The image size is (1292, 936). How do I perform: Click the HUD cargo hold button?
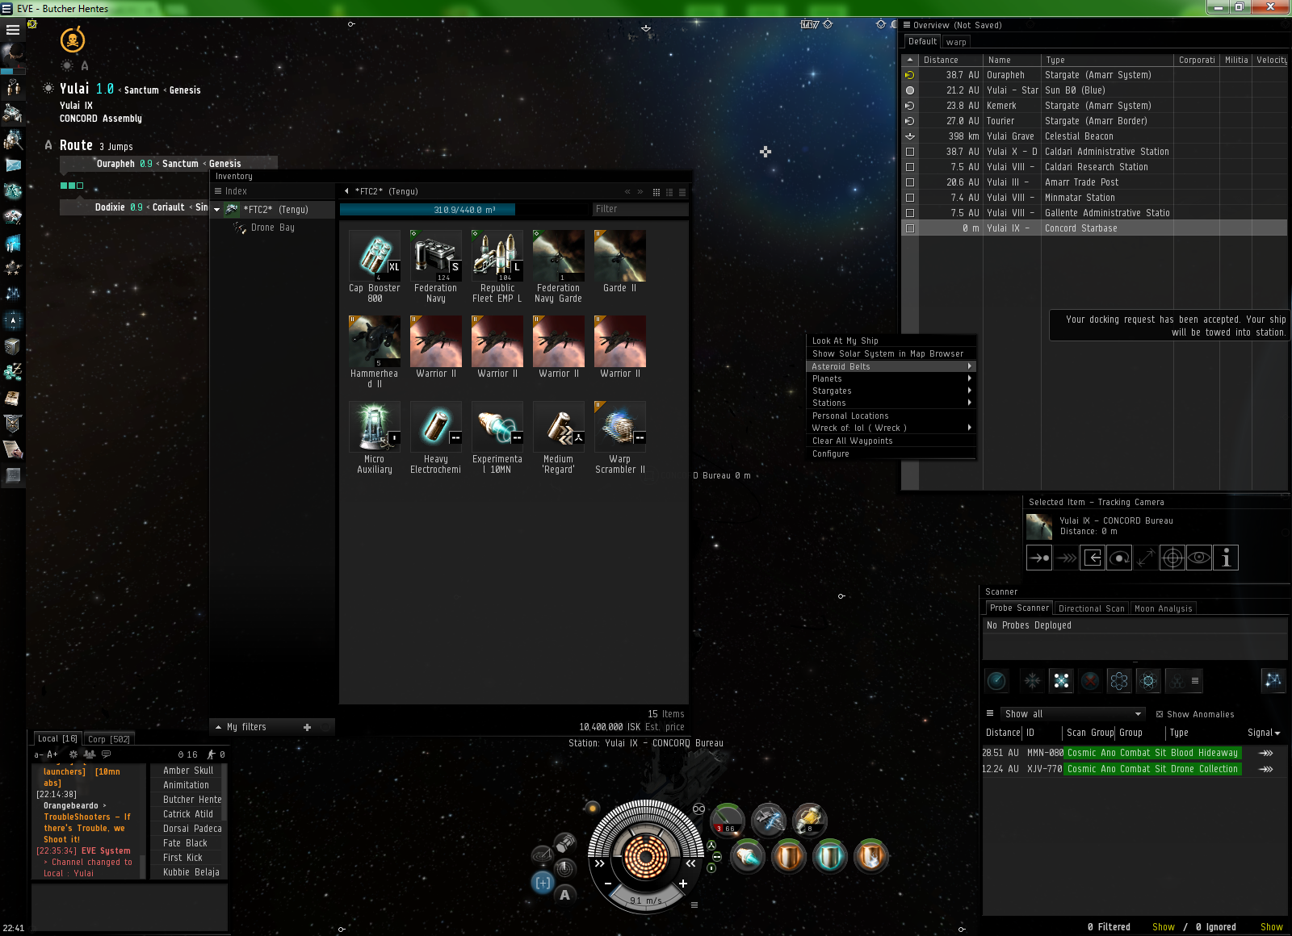tap(565, 843)
